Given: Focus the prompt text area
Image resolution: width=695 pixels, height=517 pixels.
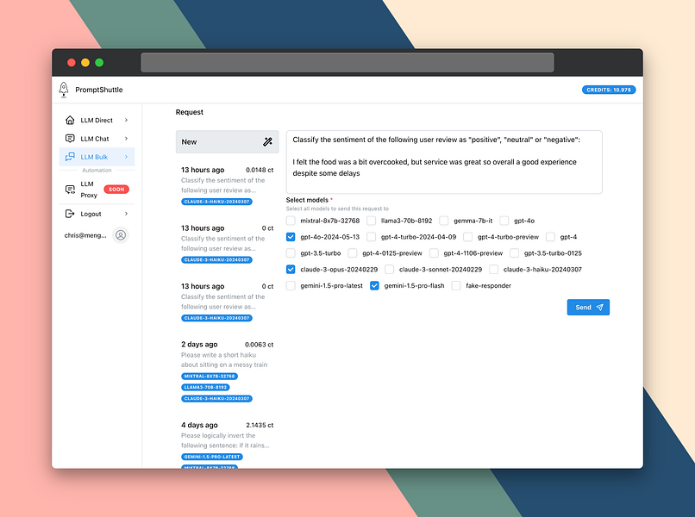Looking at the screenshot, I should [x=444, y=162].
